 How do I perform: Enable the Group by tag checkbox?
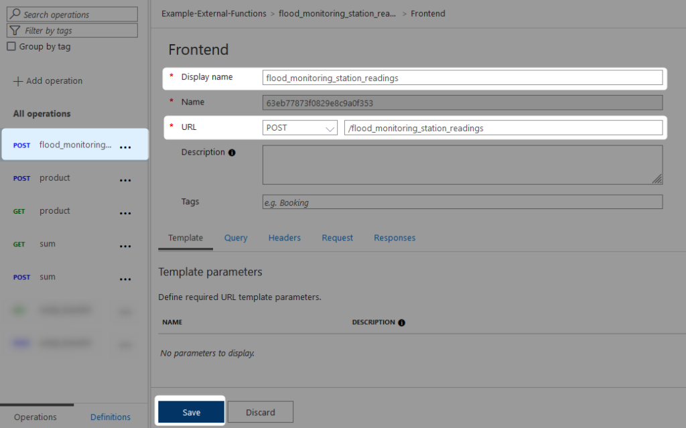[x=10, y=46]
